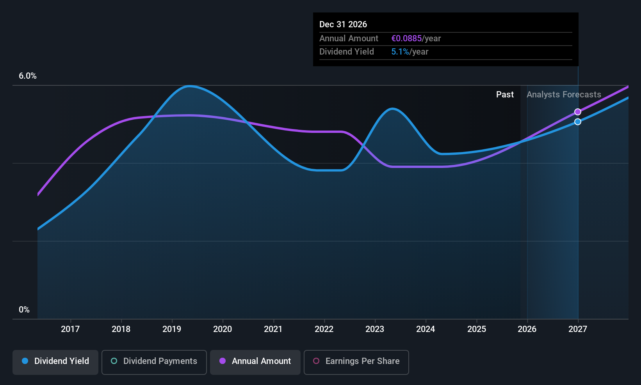Expand the Analysts Forecasts region
Screen dimensions: 641x385
[x=564, y=94]
